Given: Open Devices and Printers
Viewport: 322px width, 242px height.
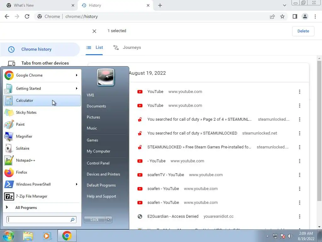Looking at the screenshot, I should pyautogui.click(x=103, y=174).
